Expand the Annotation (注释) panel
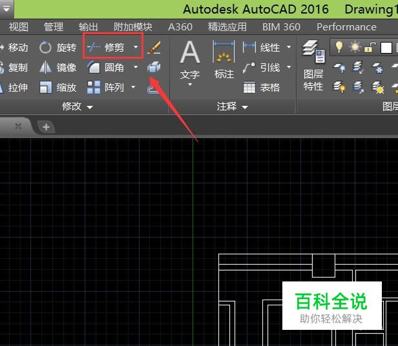 coord(232,107)
